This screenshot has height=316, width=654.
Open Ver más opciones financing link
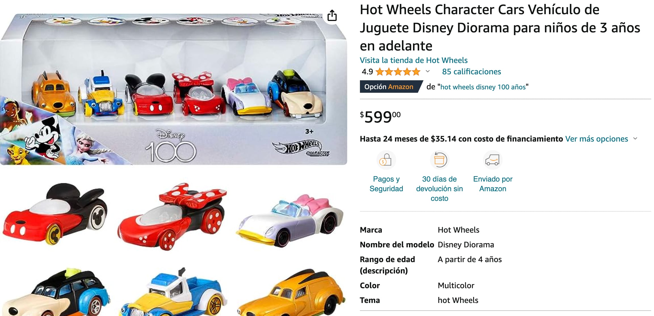[x=596, y=139]
